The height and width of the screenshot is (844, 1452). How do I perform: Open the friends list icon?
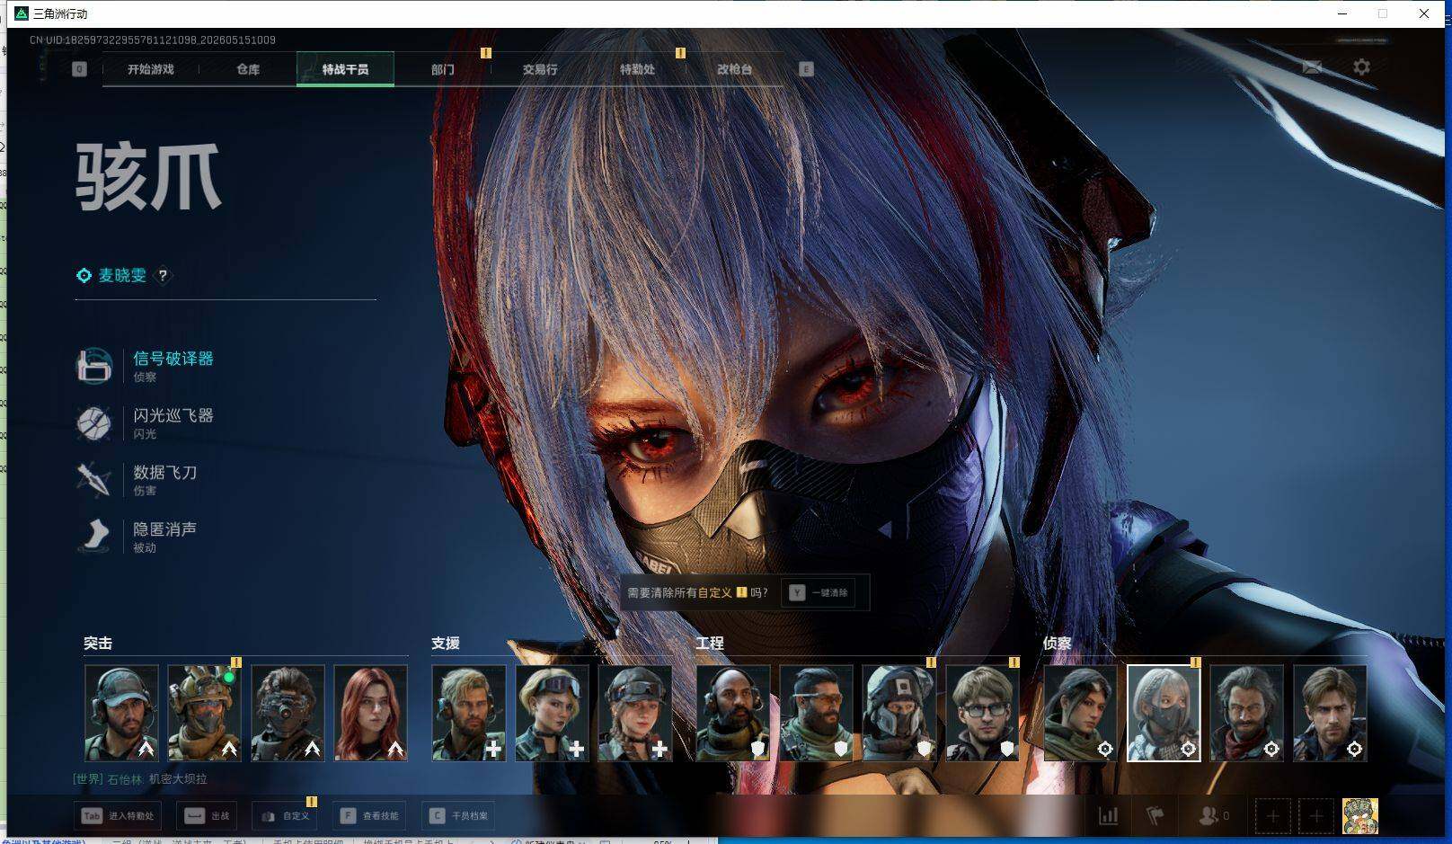pos(1213,815)
